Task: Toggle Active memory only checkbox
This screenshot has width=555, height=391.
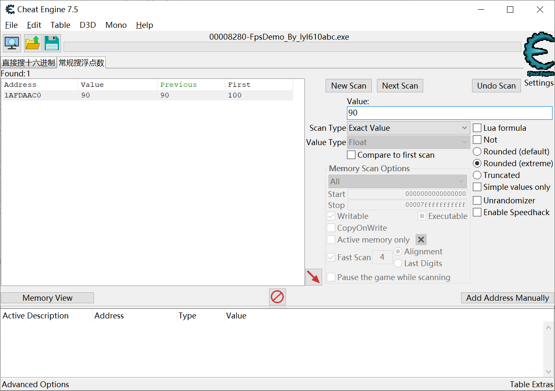Action: click(331, 240)
